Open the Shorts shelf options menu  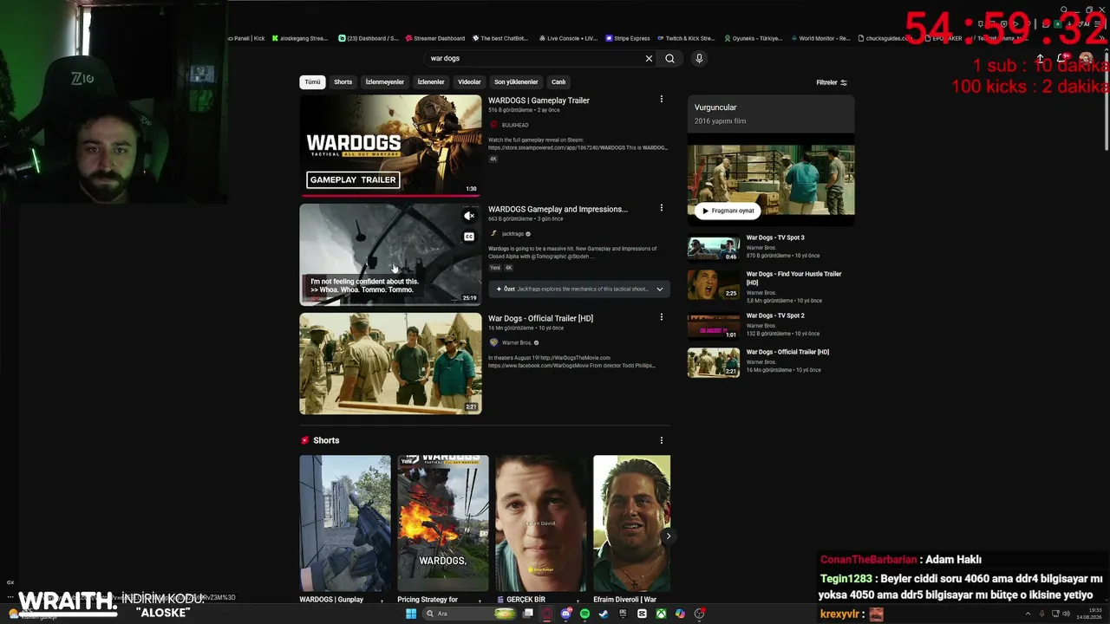(662, 440)
